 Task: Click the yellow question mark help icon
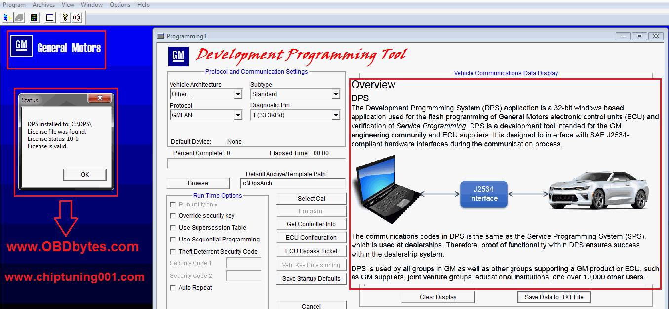[65, 18]
